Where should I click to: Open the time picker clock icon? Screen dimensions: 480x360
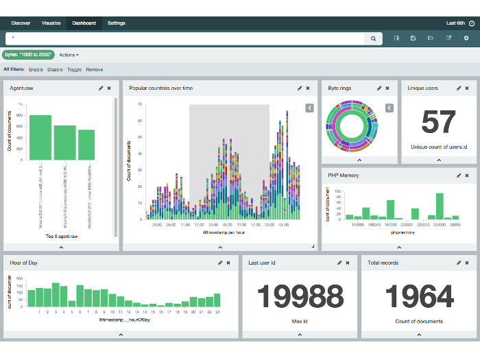472,23
